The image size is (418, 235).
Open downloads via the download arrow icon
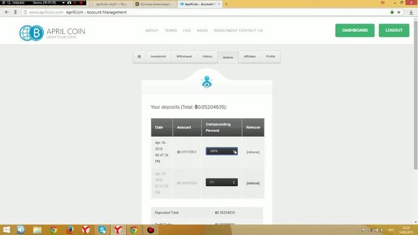coord(411,12)
